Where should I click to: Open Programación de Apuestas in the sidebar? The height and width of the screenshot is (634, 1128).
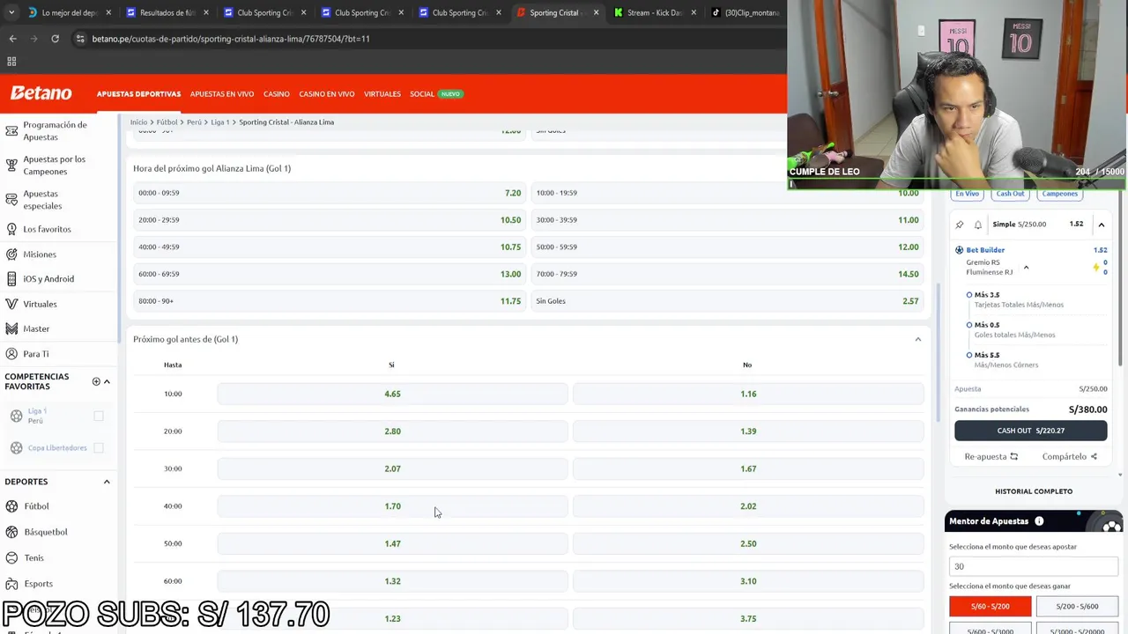pos(55,130)
